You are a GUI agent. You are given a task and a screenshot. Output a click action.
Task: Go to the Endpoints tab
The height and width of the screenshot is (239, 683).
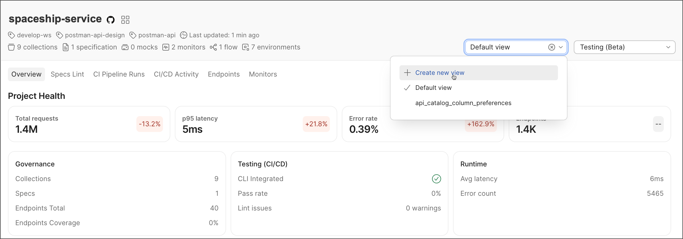224,74
